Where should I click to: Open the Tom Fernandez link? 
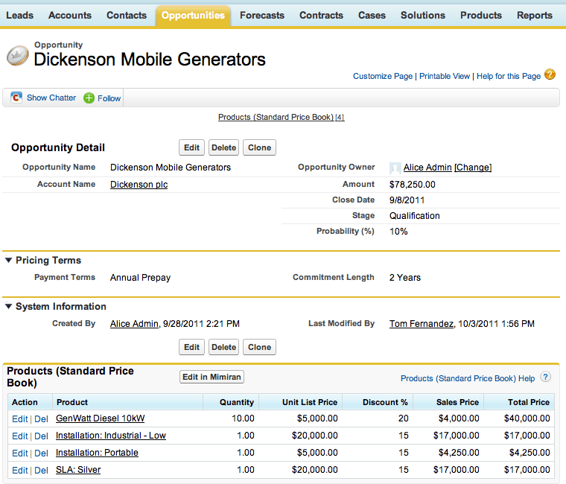pyautogui.click(x=422, y=324)
